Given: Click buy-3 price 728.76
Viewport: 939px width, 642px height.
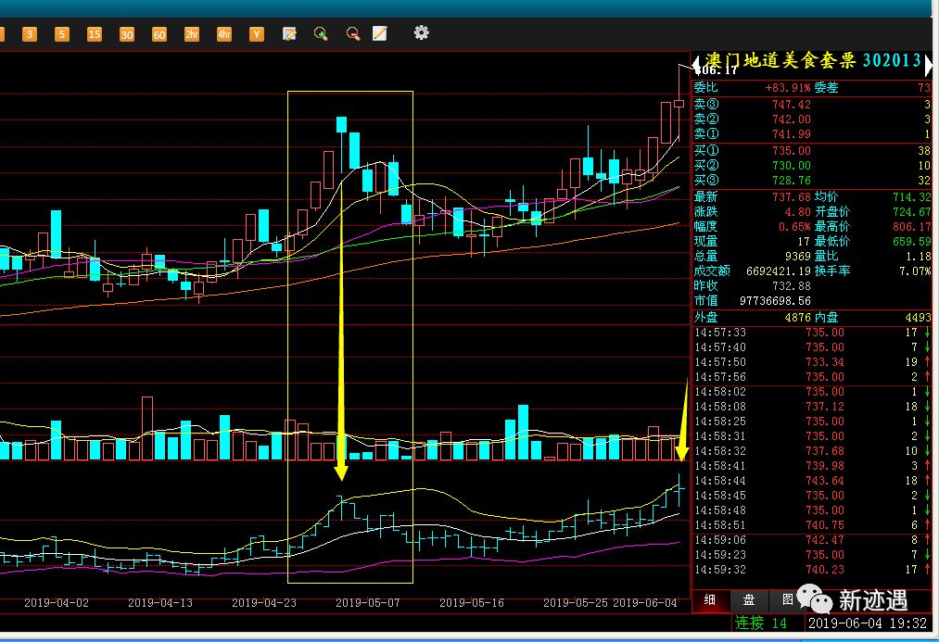Looking at the screenshot, I should [791, 181].
